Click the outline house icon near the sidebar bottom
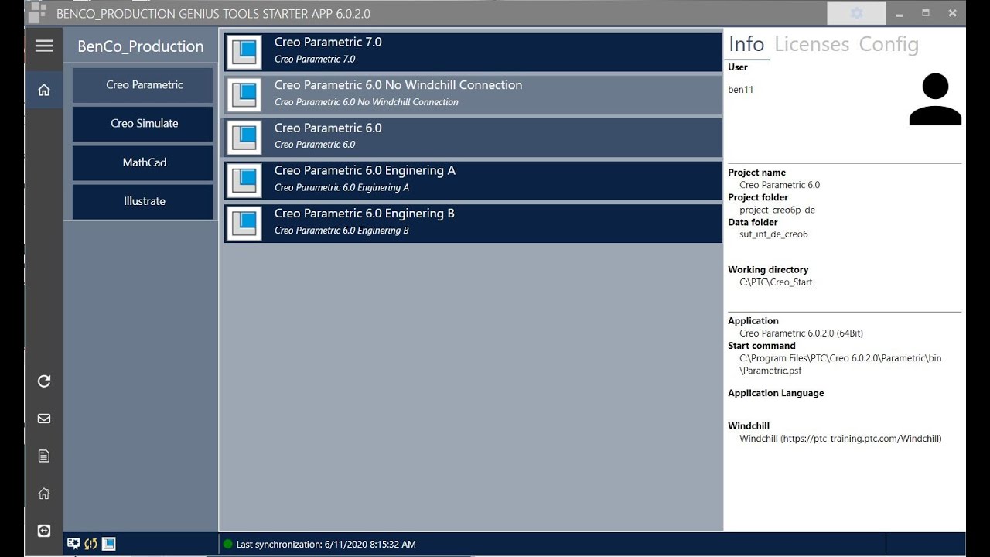990x557 pixels. click(44, 493)
